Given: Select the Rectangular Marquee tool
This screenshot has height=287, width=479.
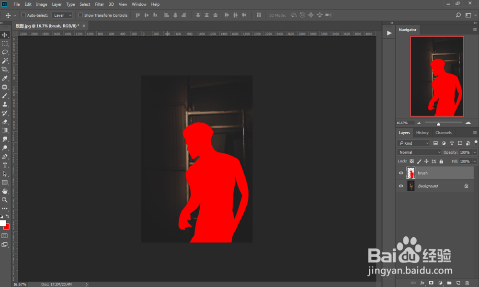Looking at the screenshot, I should pos(5,44).
